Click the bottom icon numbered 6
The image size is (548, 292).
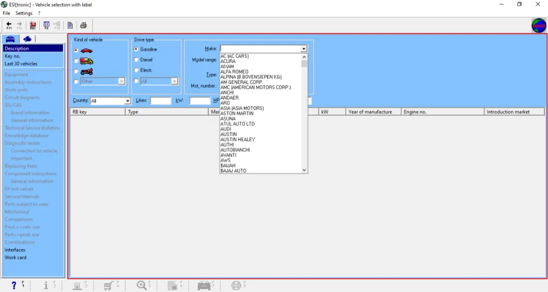point(173,286)
